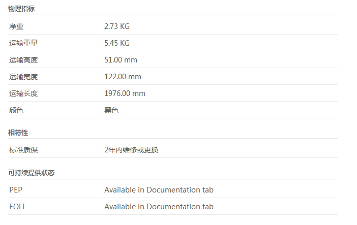Click the 物理指标 section header
The image size is (357, 225).
pyautogui.click(x=21, y=9)
